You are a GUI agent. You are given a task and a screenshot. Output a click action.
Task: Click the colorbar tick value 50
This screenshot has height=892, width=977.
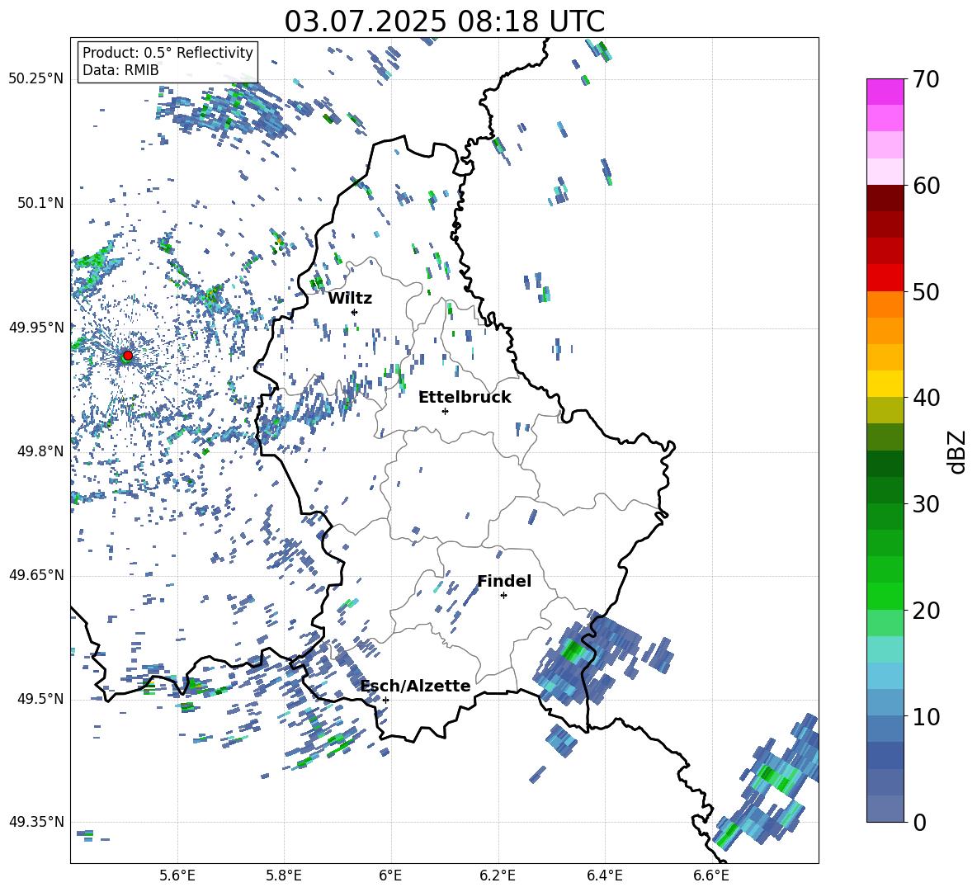926,292
